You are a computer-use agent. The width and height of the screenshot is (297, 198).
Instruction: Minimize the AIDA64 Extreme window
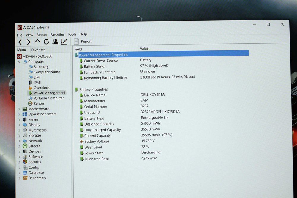click(x=255, y=24)
